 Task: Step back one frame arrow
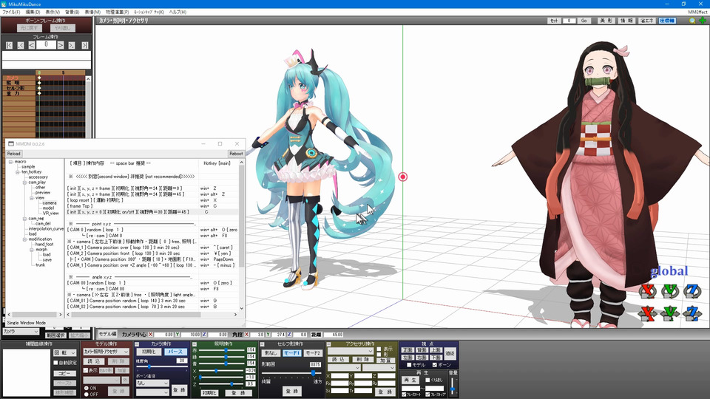31,45
